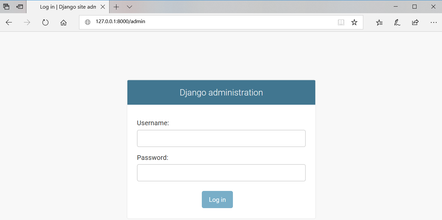442x220 pixels.
Task: Open Settings and more ellipsis menu
Action: coord(433,22)
